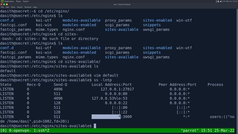This screenshot has width=238, height=134.
Task: Click the 'cd sites-available/' command
Action: point(79,62)
